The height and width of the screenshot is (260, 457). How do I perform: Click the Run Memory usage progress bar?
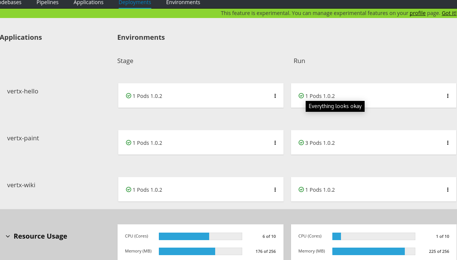tap(373, 251)
